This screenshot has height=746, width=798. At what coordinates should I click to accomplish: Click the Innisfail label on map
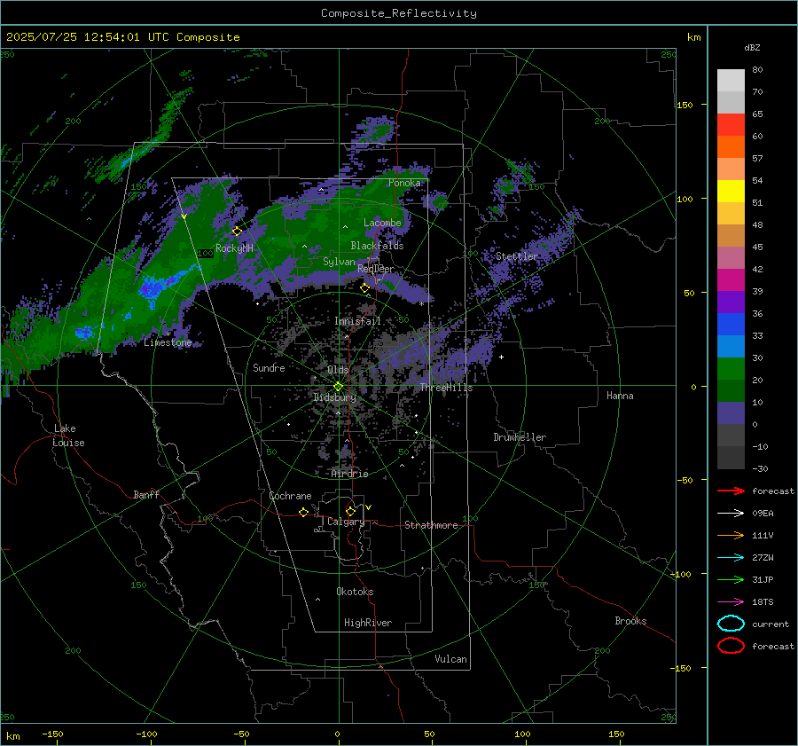tap(357, 321)
